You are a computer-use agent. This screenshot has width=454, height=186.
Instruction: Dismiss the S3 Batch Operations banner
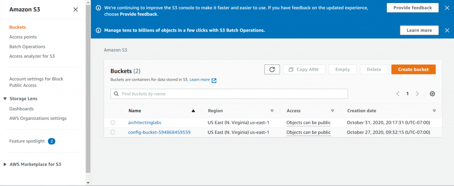(x=447, y=30)
